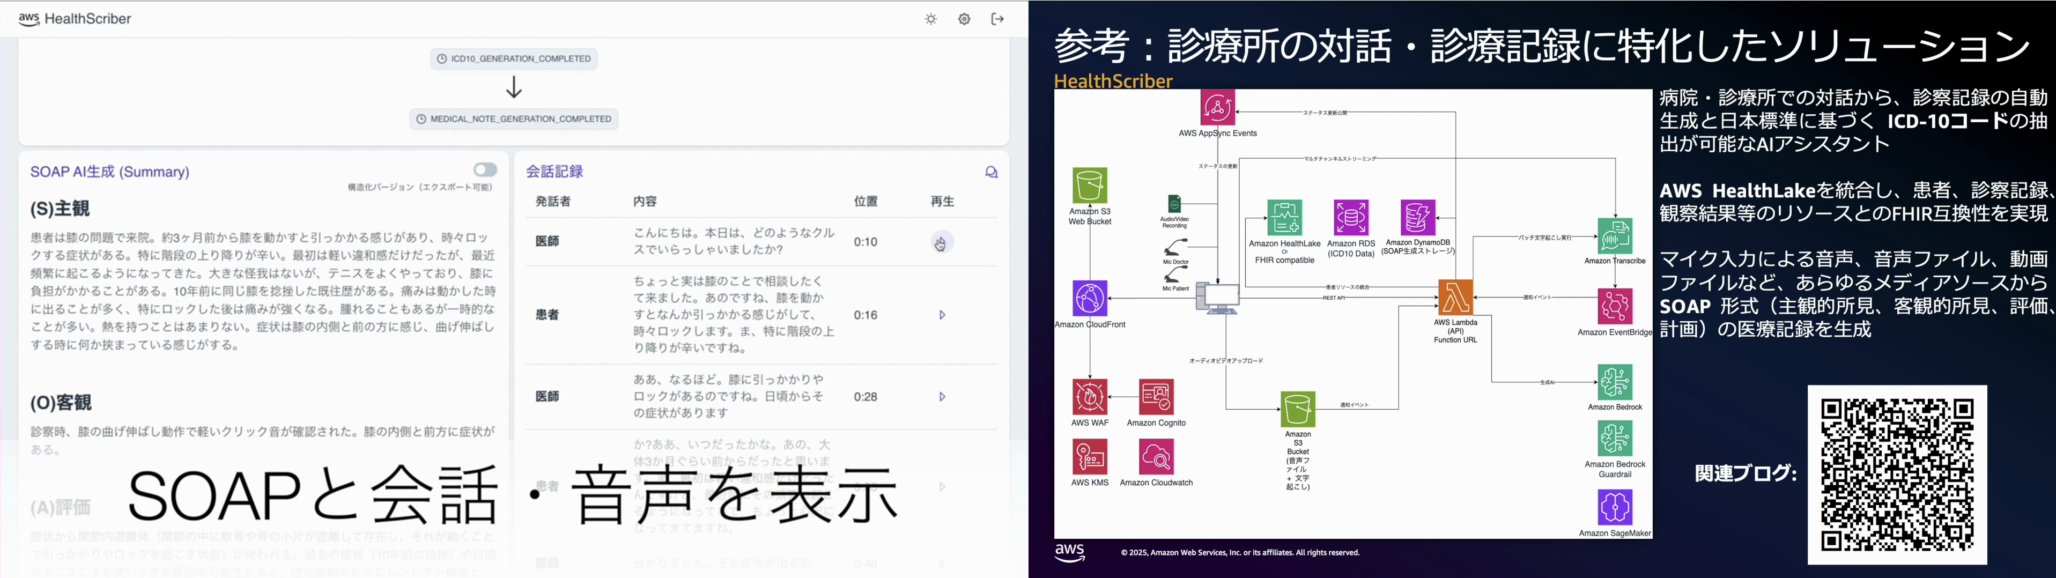Click the Amazon S3 Bucket (音声ファイル) icon

1298,410
